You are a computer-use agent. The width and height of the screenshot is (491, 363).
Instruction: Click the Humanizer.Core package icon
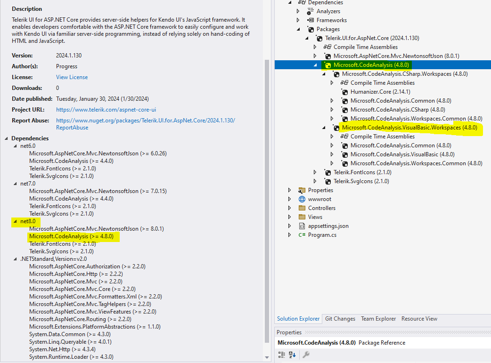tap(344, 92)
